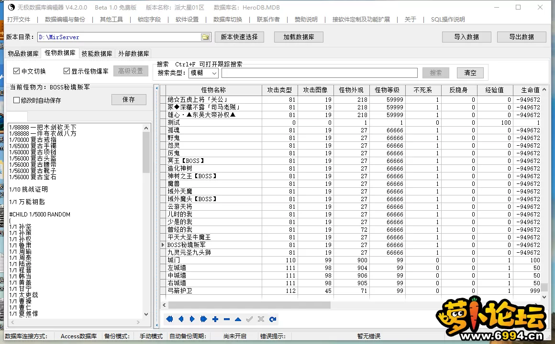This screenshot has height=344, width=555.
Task: Jump to first record in navigator
Action: coord(169,319)
